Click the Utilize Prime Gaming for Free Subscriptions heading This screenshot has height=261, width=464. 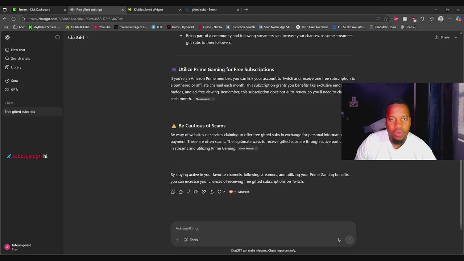(226, 70)
